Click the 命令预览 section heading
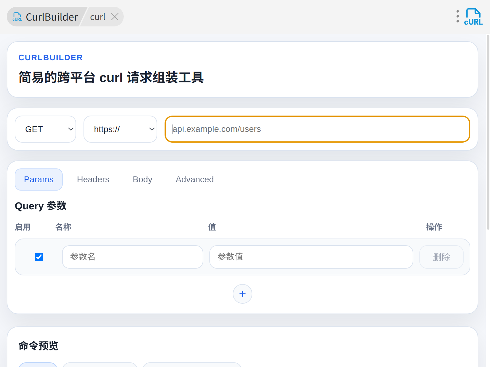 38,346
